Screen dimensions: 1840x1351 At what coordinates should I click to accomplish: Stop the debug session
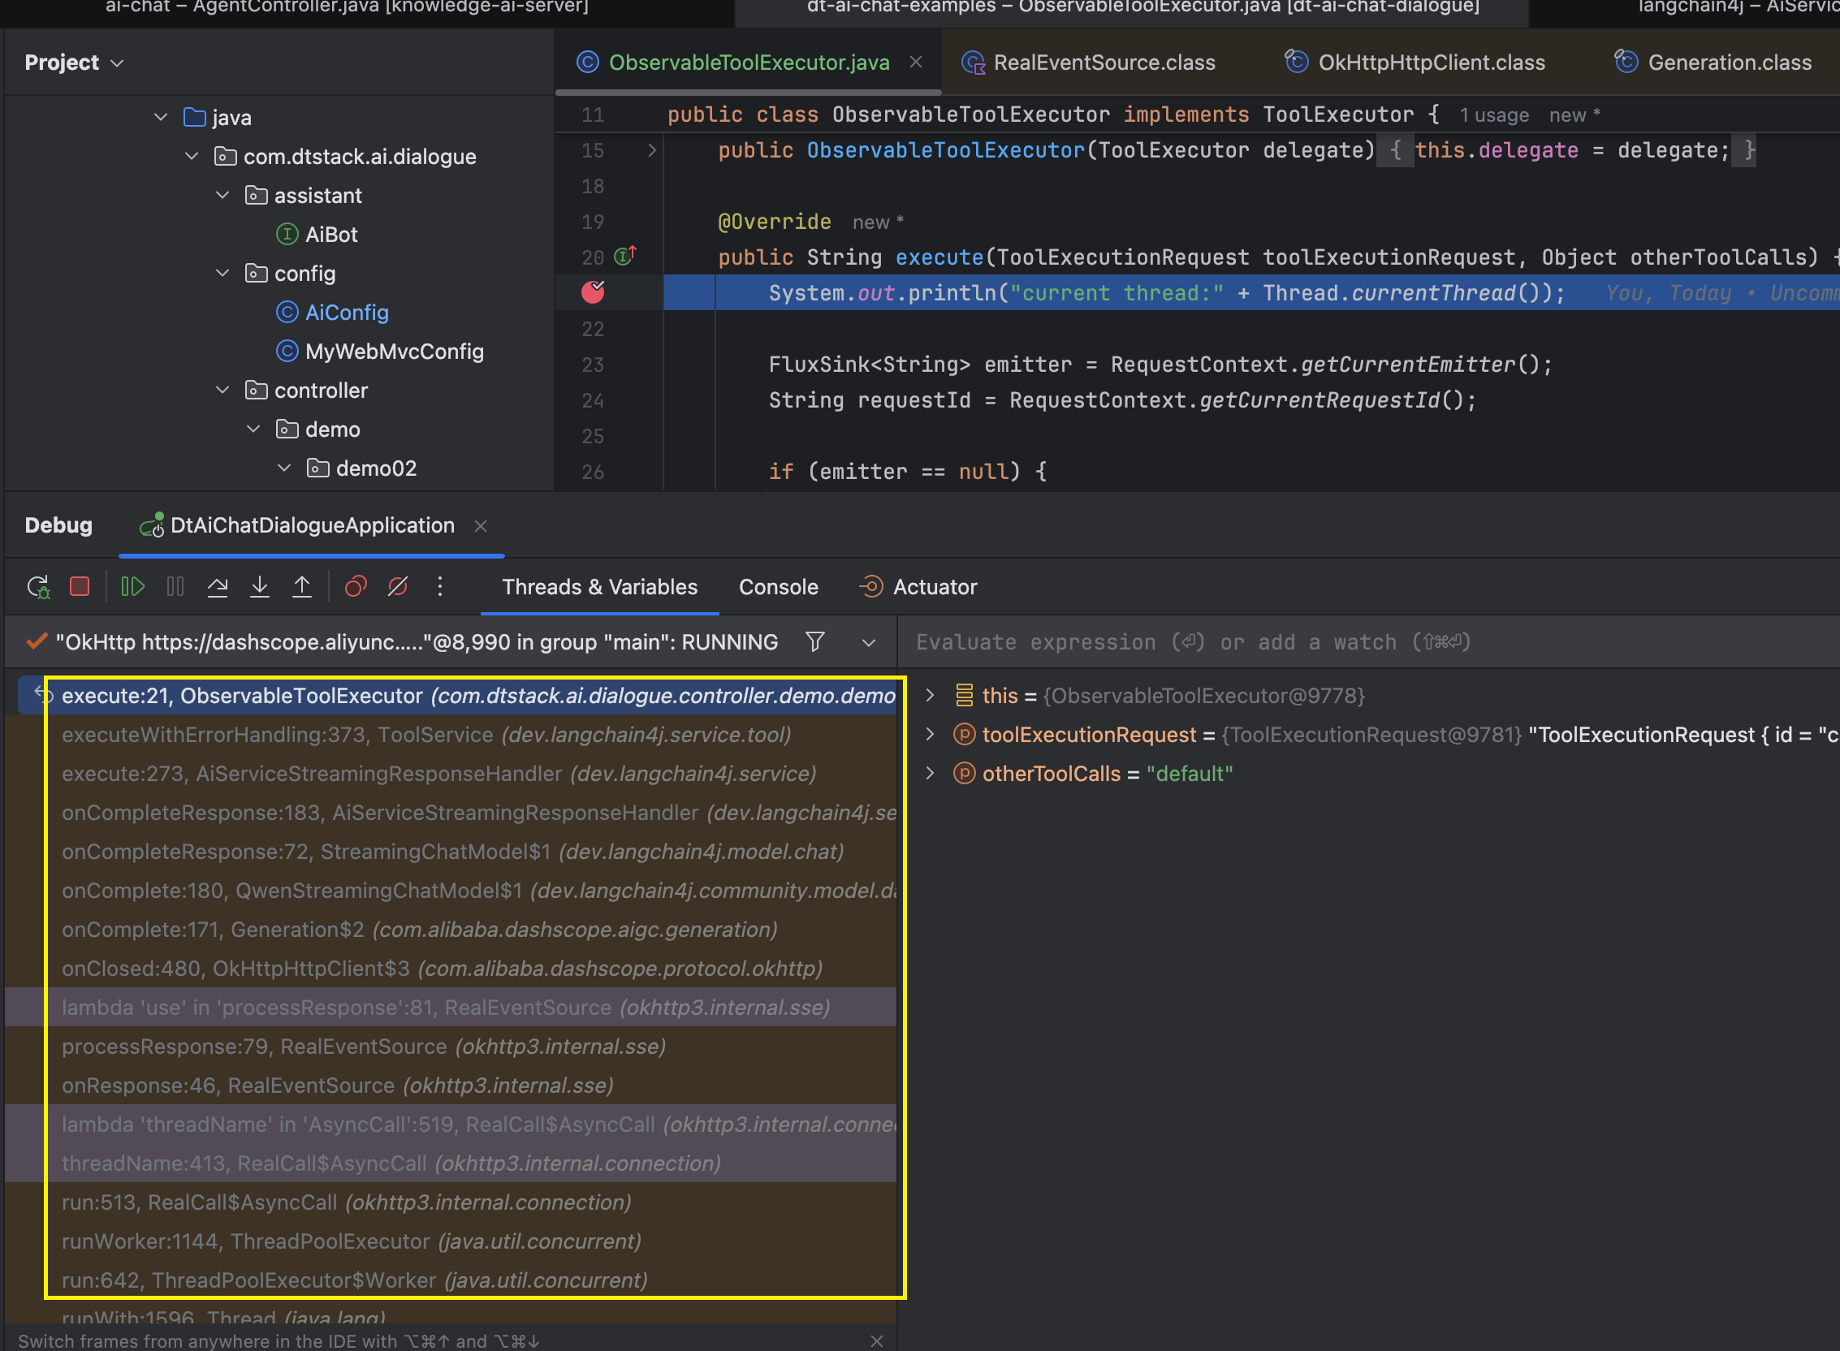point(80,587)
